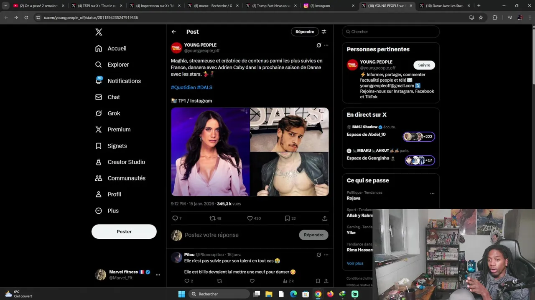Like Pilou's comment
The image size is (535, 300).
252,281
